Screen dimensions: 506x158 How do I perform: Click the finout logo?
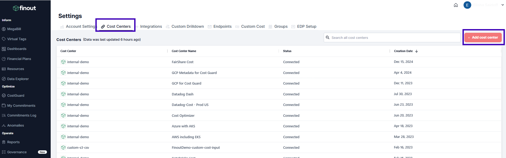[x=24, y=8]
